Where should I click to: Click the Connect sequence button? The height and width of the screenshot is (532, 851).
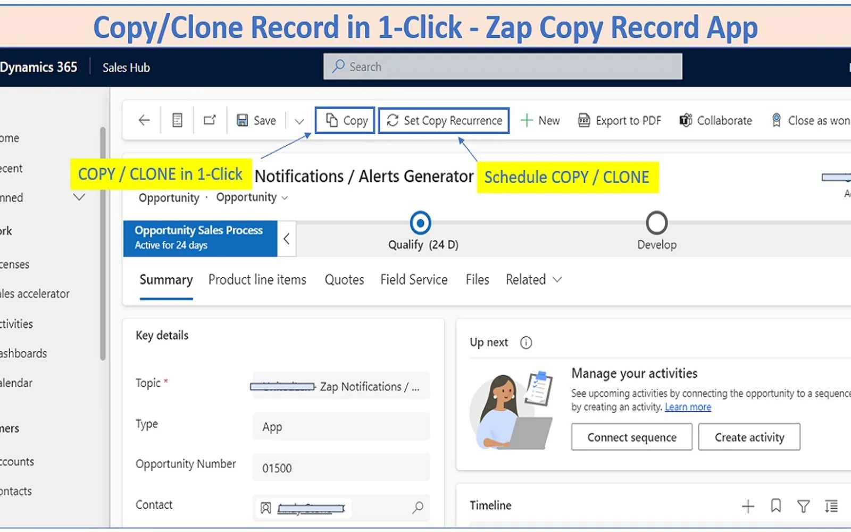(632, 437)
